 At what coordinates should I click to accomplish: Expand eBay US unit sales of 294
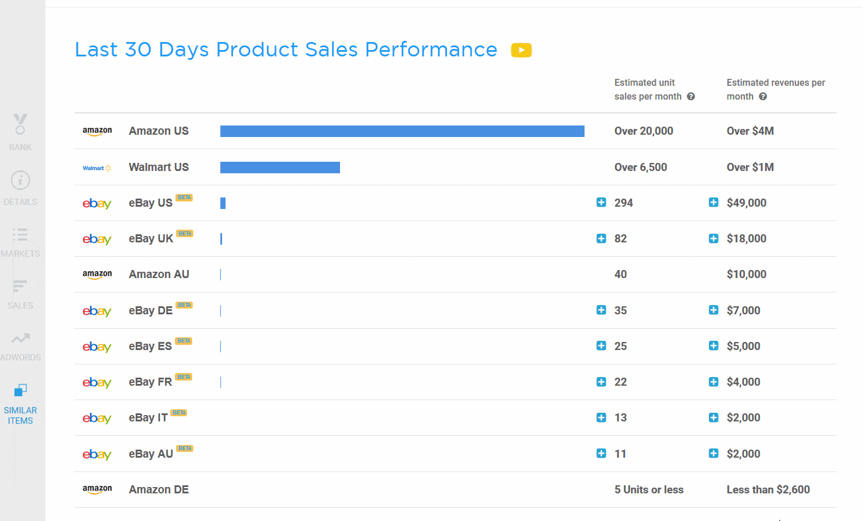coord(601,202)
